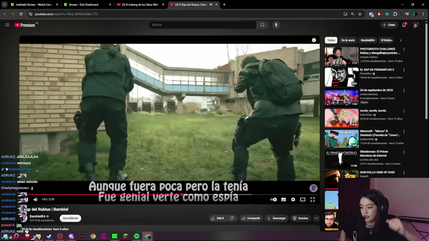
Task: Open Discord from taskbar
Action: click(x=71, y=236)
